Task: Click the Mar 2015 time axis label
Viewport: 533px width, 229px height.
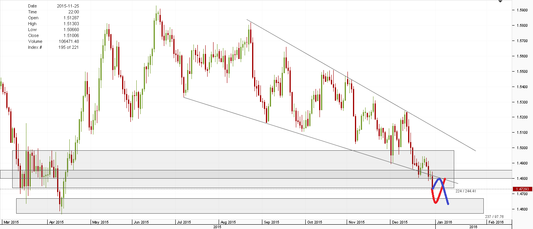Action: pos(11,222)
